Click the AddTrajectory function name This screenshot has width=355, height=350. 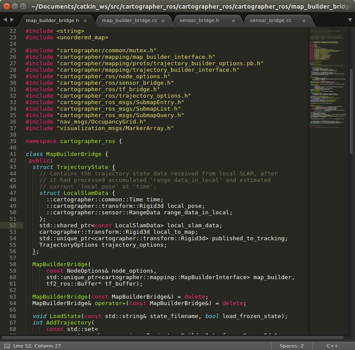(x=69, y=322)
